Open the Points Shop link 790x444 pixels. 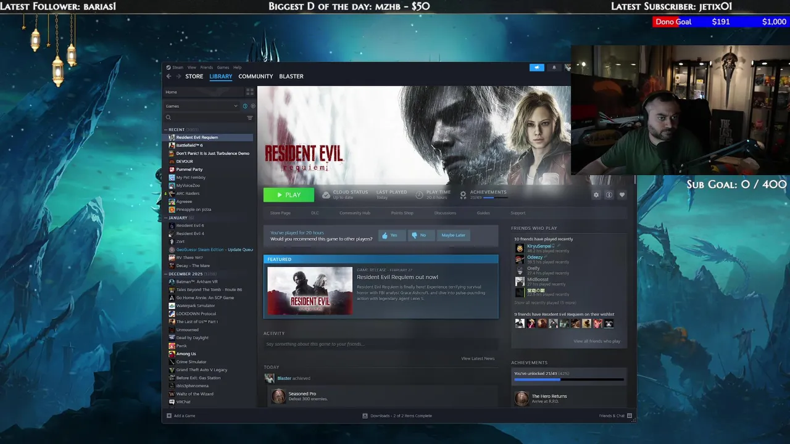tap(402, 213)
